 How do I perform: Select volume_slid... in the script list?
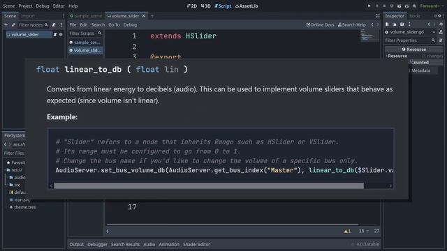click(85, 50)
